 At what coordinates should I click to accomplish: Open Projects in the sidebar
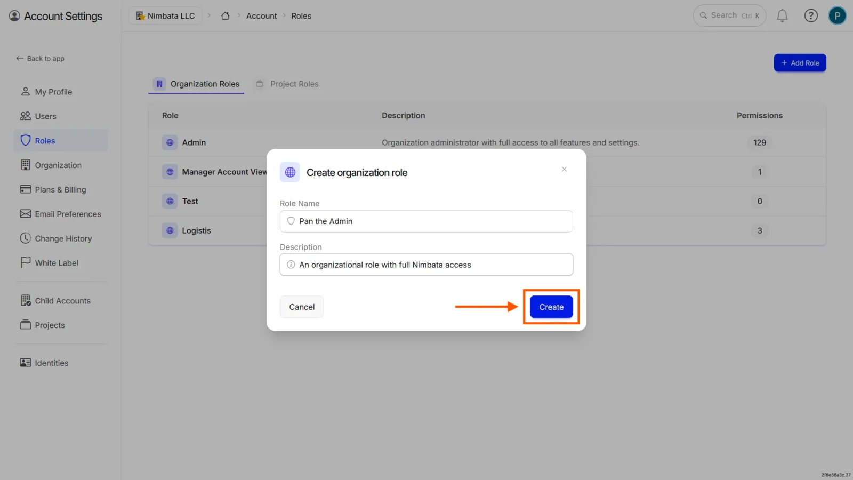(61, 325)
